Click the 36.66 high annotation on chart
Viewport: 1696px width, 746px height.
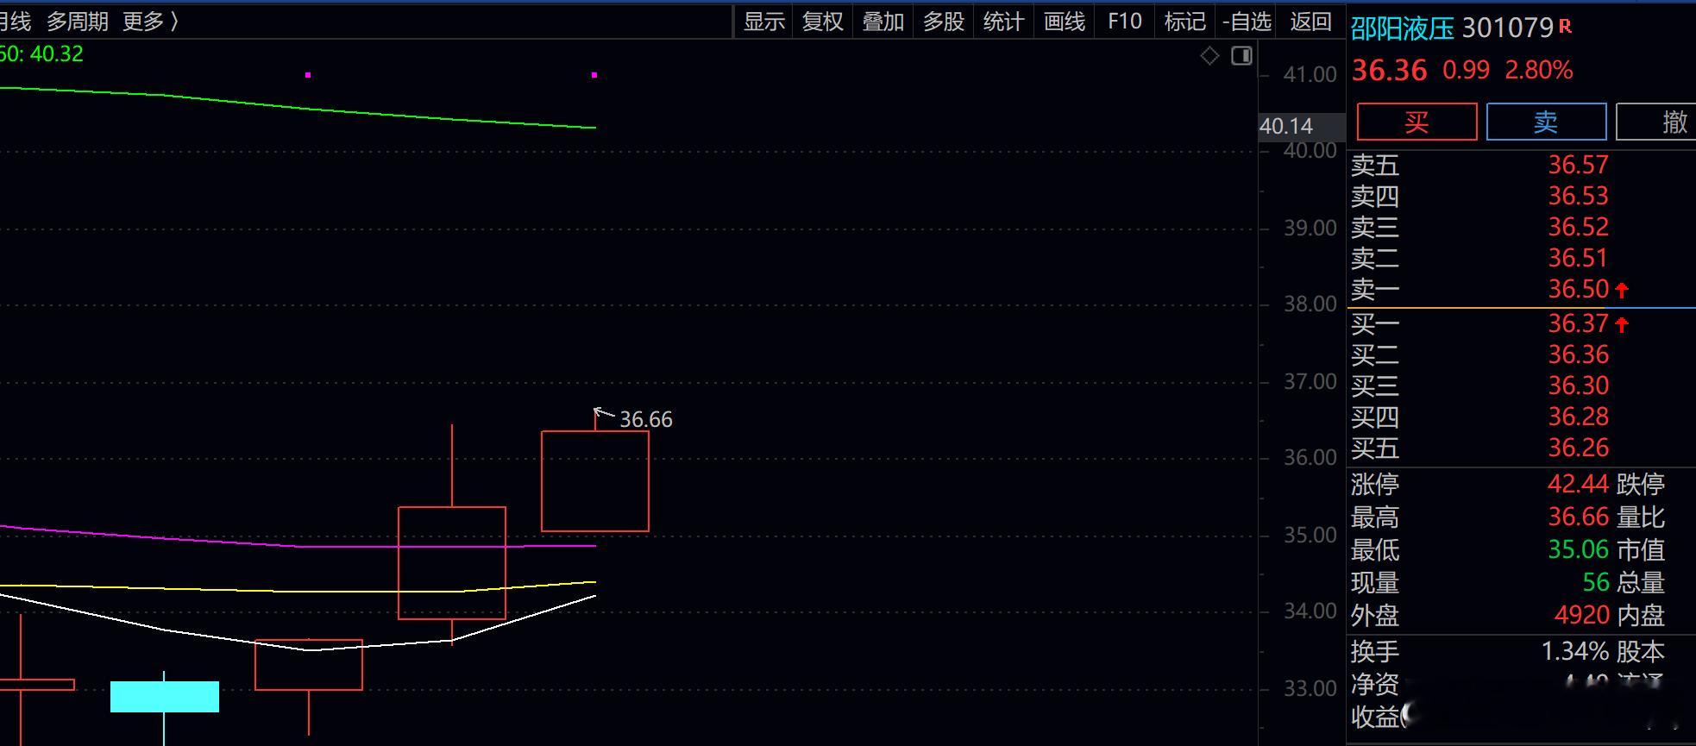646,420
